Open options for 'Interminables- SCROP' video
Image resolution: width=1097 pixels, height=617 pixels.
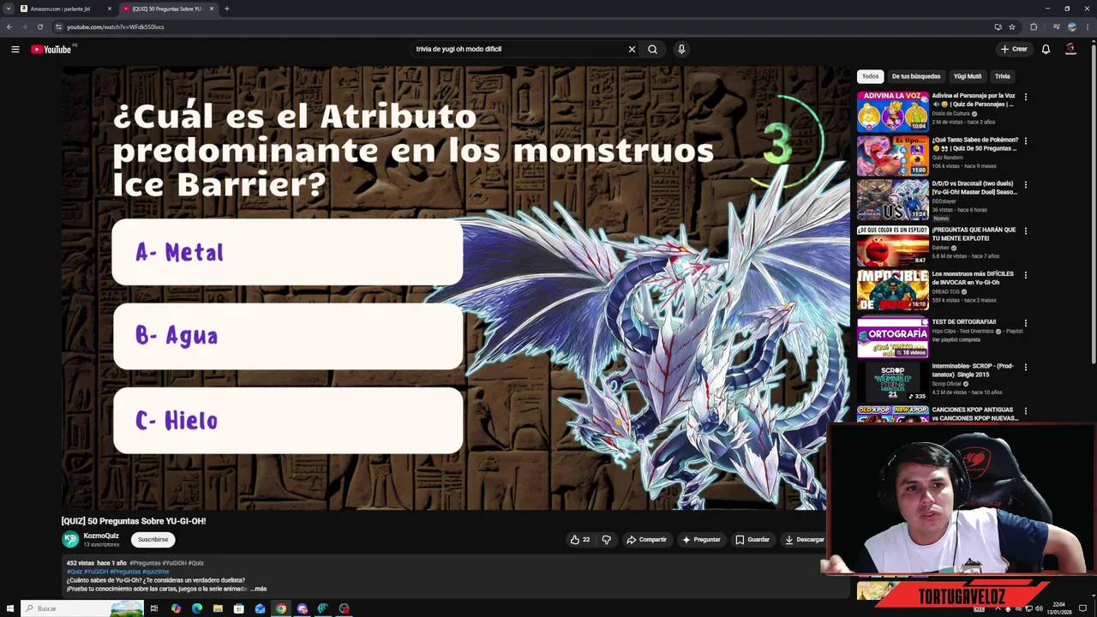tap(1025, 367)
